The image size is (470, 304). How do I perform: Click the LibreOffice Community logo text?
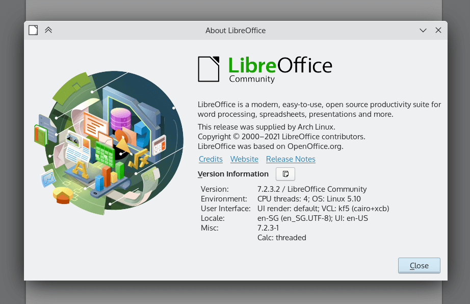(x=280, y=69)
